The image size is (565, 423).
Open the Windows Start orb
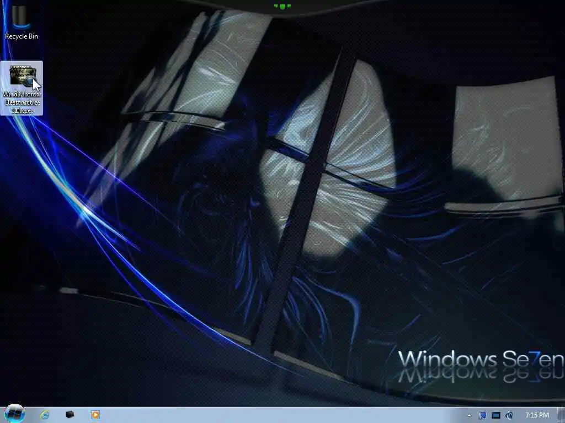14,414
